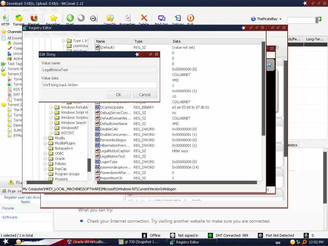Image resolution: width=328 pixels, height=246 pixels.
Task: Click the Data column header
Action: (x=216, y=41)
